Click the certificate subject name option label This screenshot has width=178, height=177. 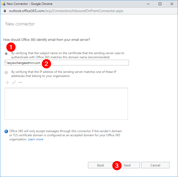click(68, 55)
